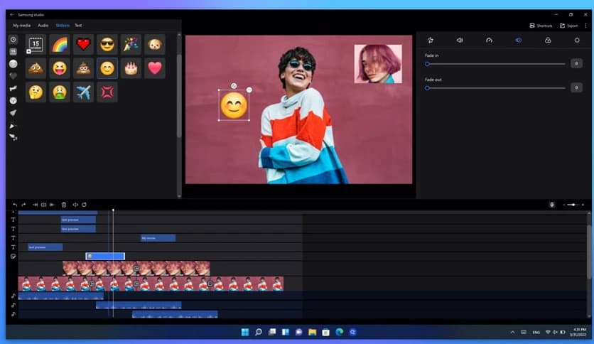Choose the paper plane sticker category

pyautogui.click(x=13, y=112)
